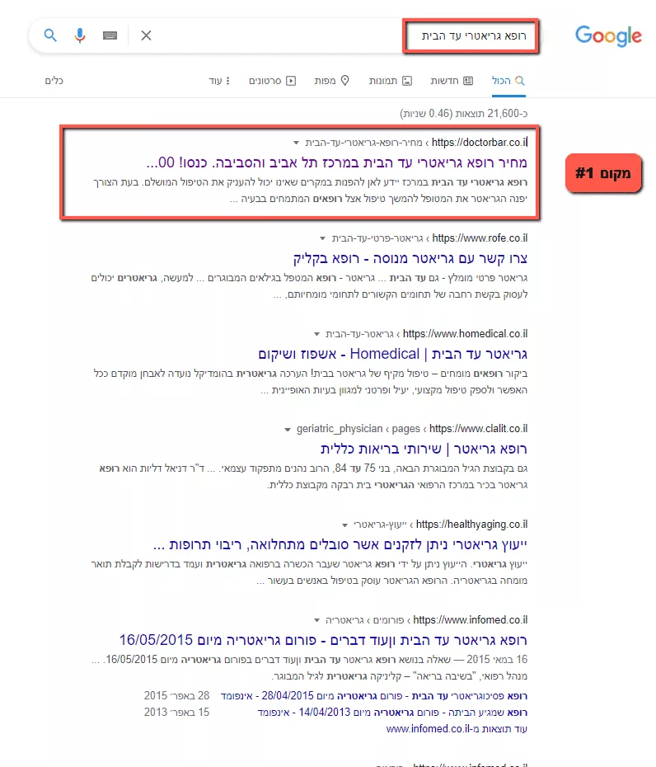
Task: Click the News tab newspaper icon
Action: pyautogui.click(x=468, y=81)
